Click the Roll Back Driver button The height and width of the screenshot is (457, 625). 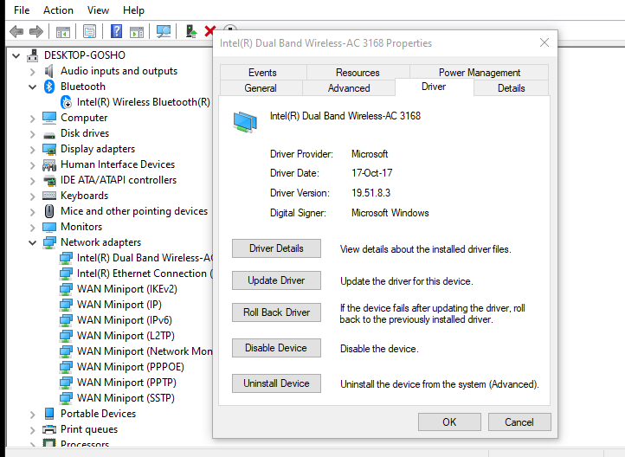[x=276, y=312]
